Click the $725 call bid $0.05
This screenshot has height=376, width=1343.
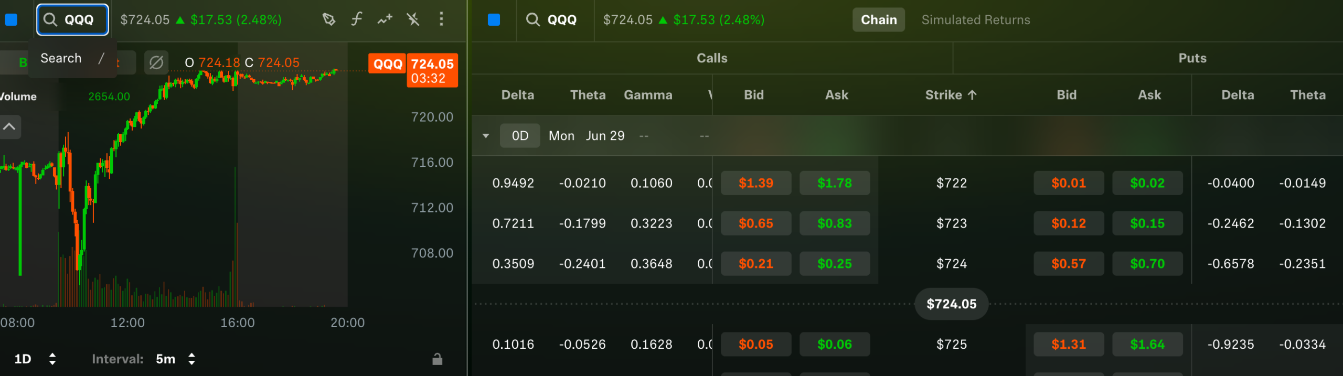[x=756, y=345]
